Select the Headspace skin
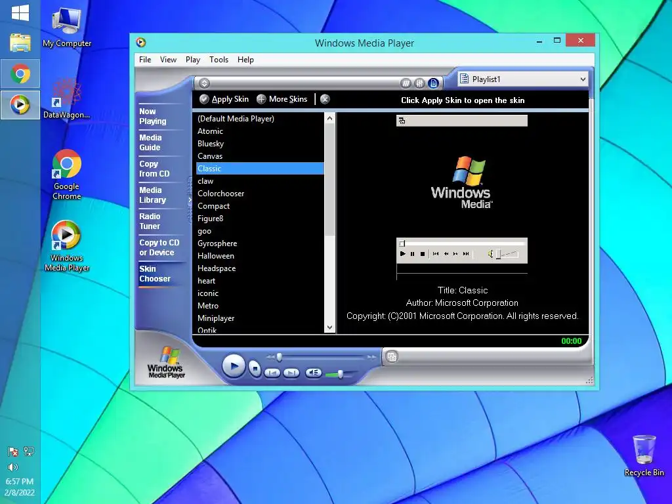 260,268
